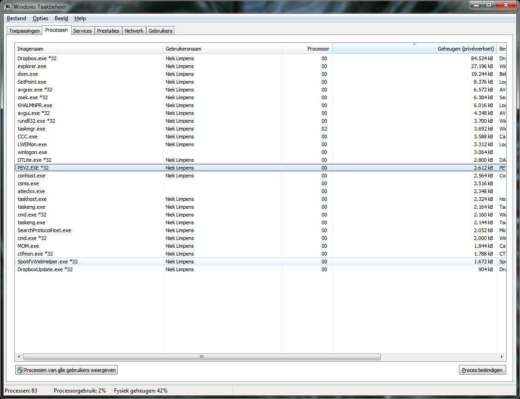Minimize the Task Manager window
Image resolution: width=520 pixels, height=399 pixels.
click(477, 5)
